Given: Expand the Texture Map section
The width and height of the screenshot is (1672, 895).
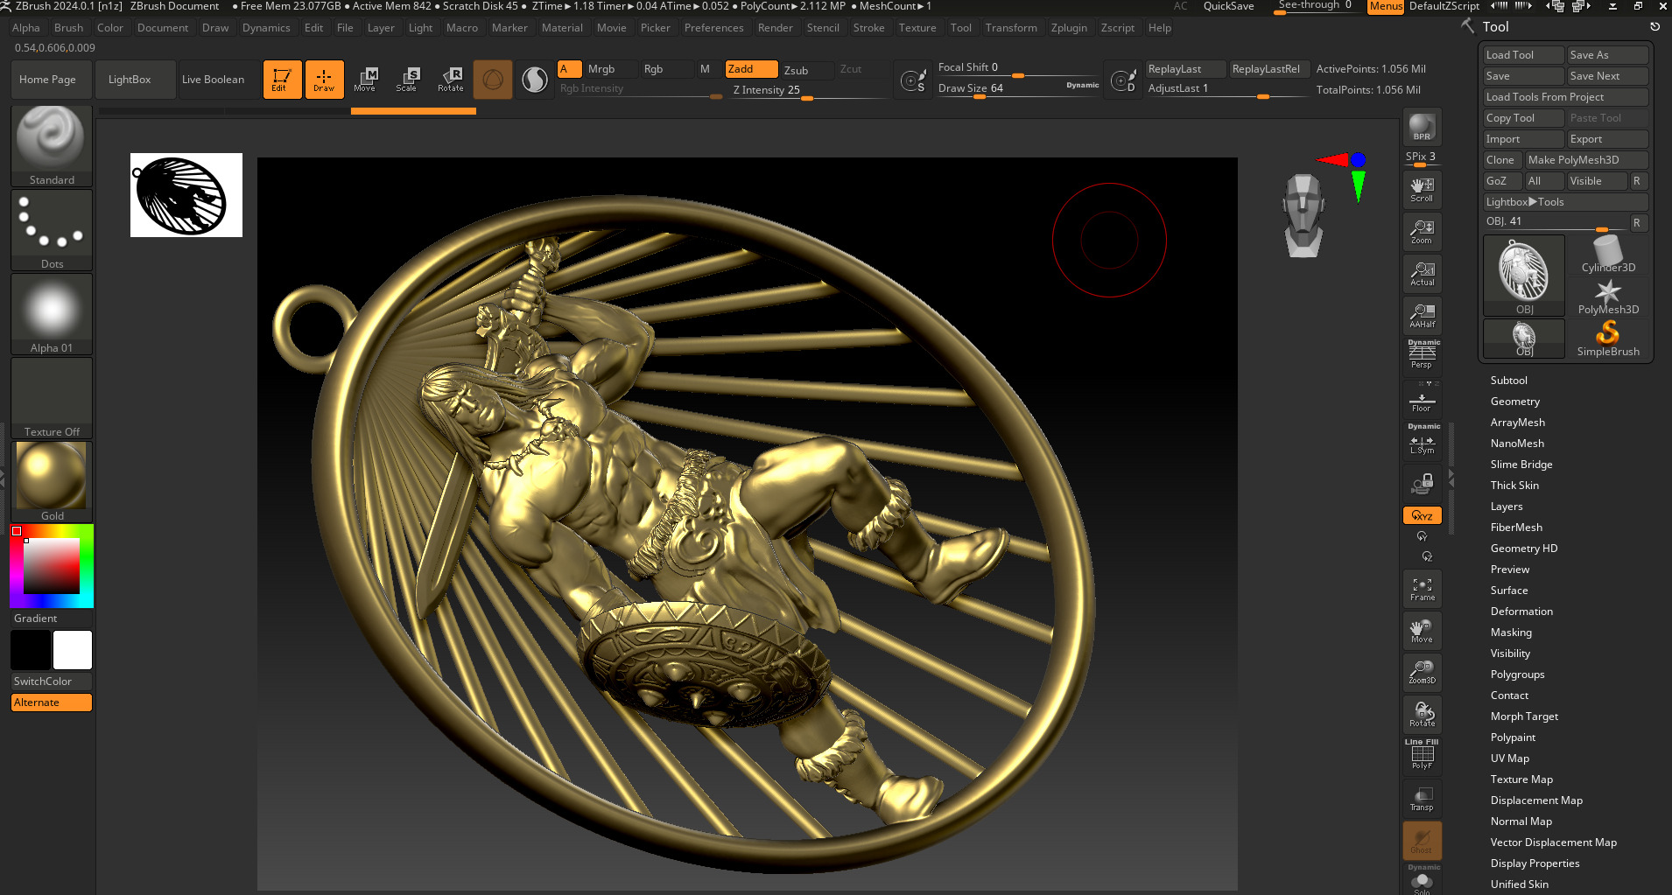Looking at the screenshot, I should pyautogui.click(x=1521, y=780).
